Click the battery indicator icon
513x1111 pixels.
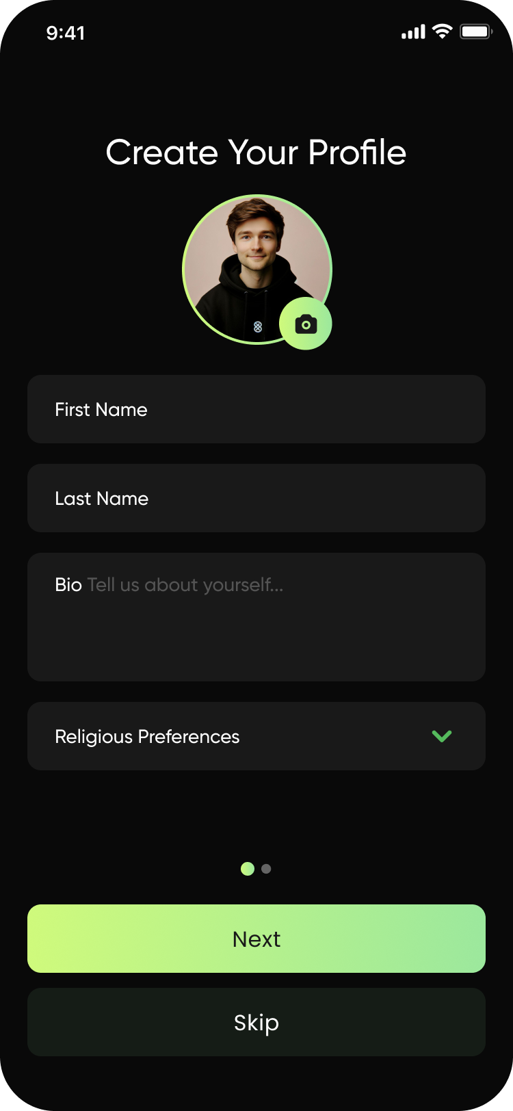[x=476, y=32]
